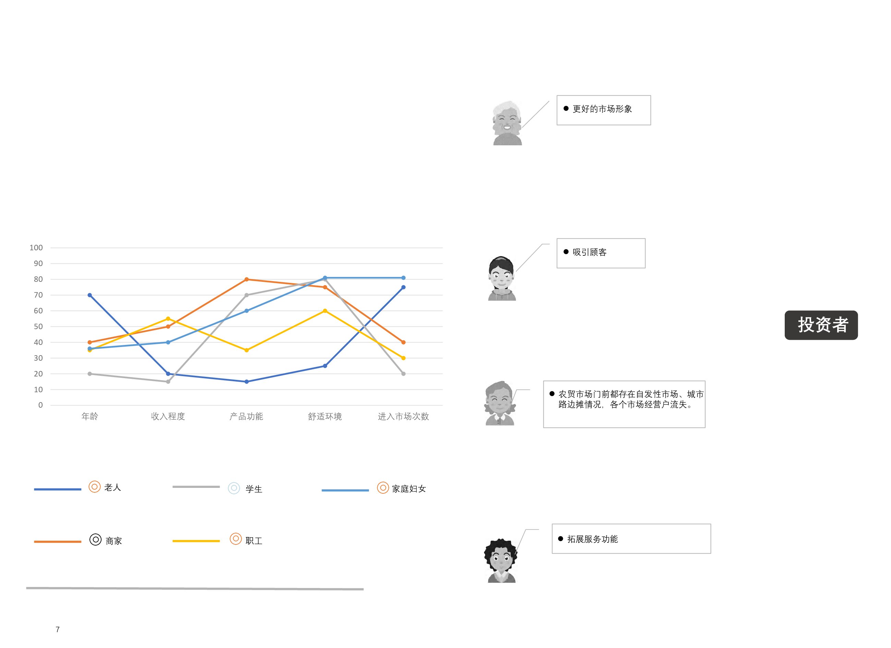The height and width of the screenshot is (648, 891).
Task: Select the 老人 radio circle
Action: click(x=94, y=487)
